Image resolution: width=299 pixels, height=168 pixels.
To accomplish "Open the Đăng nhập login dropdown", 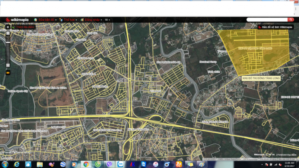I will tap(93, 20).
